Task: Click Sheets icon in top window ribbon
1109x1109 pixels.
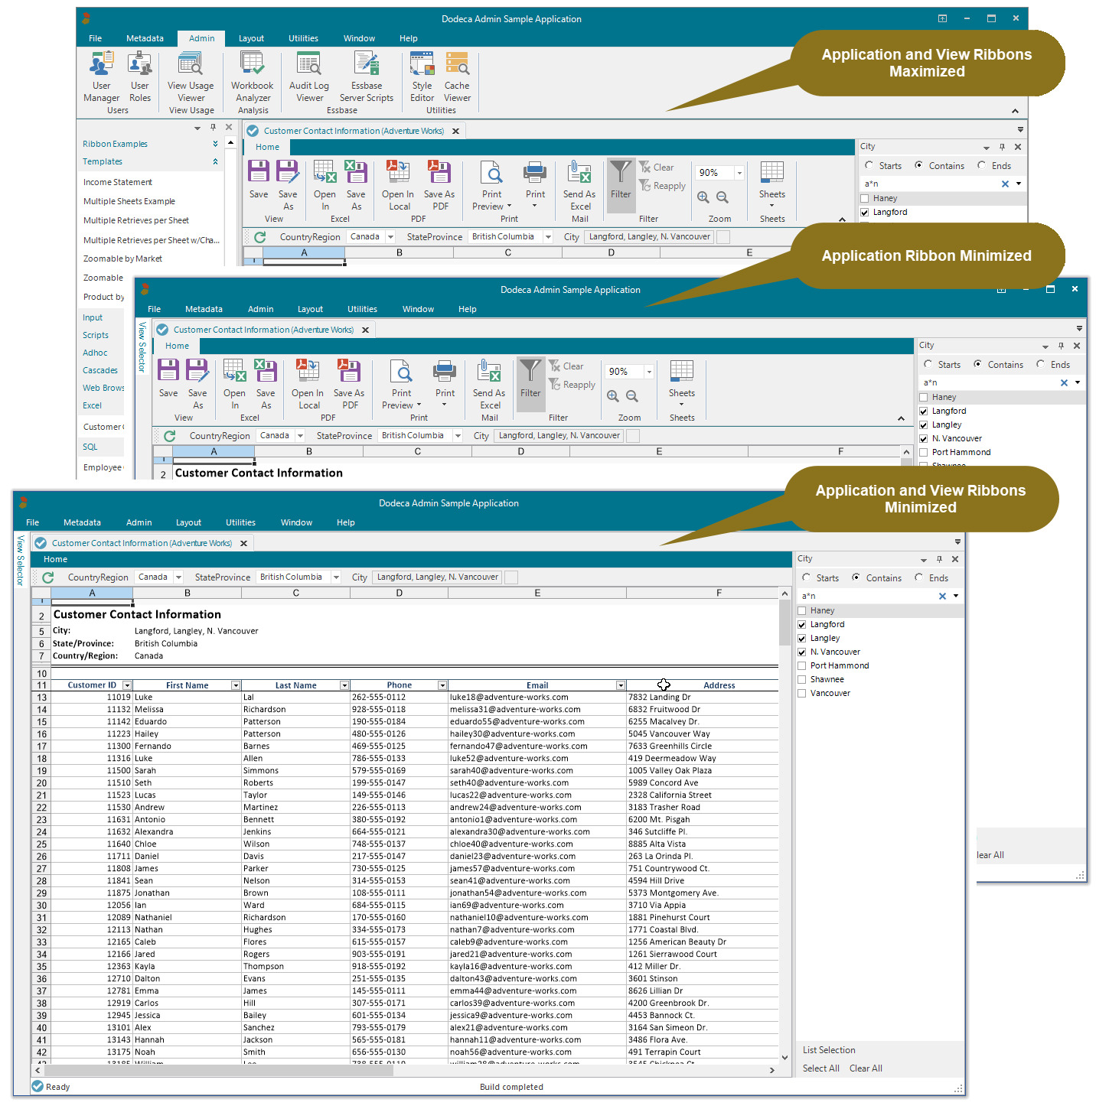Action: click(x=771, y=184)
